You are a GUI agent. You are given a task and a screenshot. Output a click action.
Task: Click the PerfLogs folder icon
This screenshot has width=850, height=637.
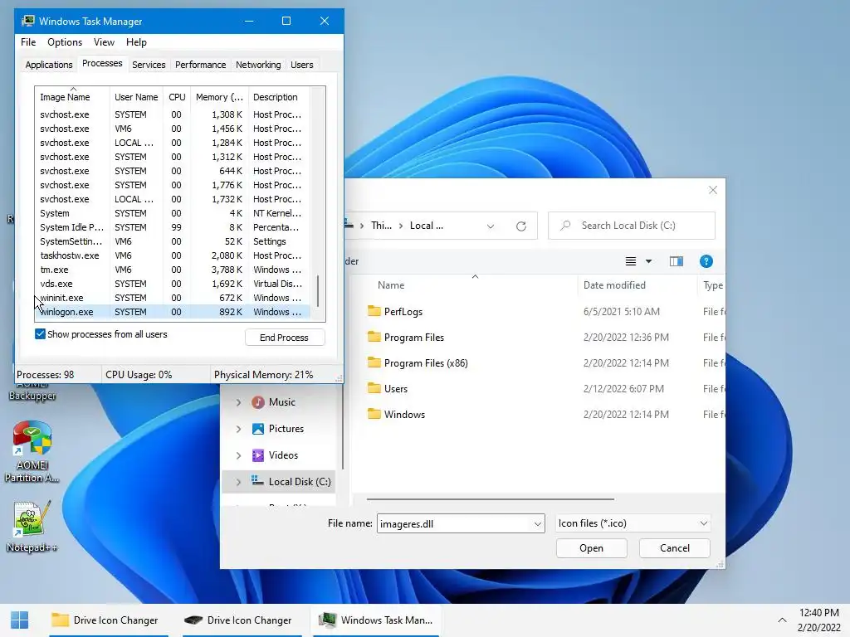tap(374, 311)
